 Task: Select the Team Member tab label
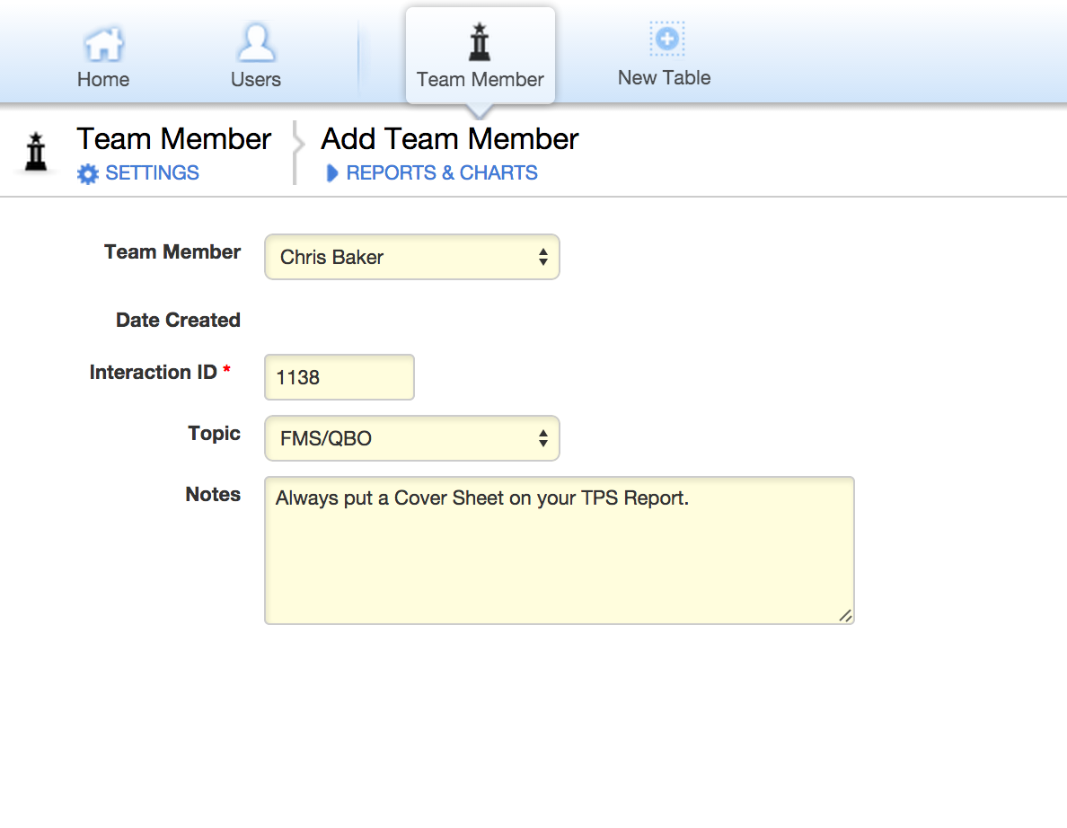click(x=480, y=80)
